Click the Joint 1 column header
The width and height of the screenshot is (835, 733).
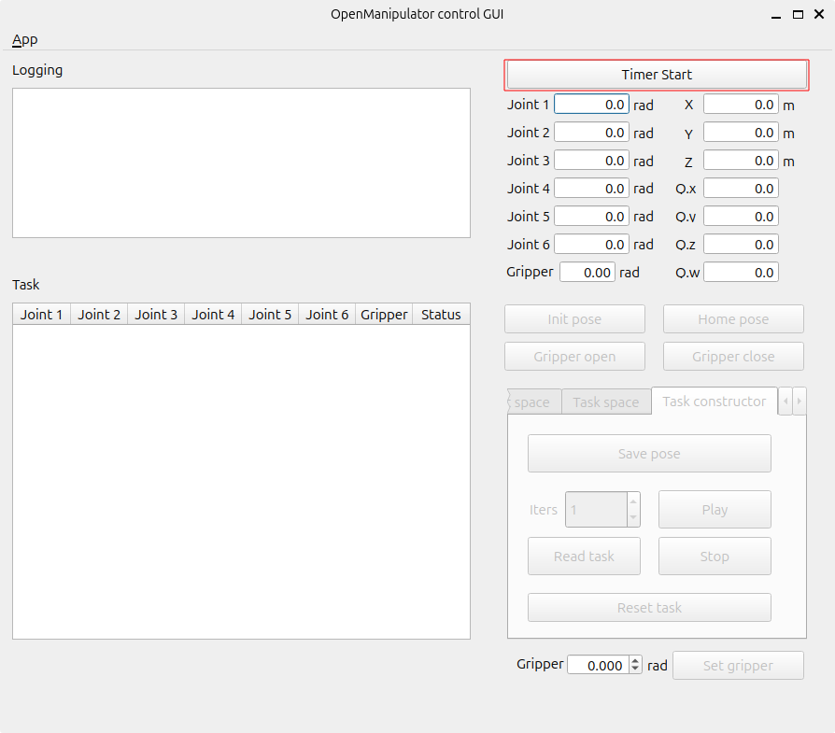(x=41, y=315)
